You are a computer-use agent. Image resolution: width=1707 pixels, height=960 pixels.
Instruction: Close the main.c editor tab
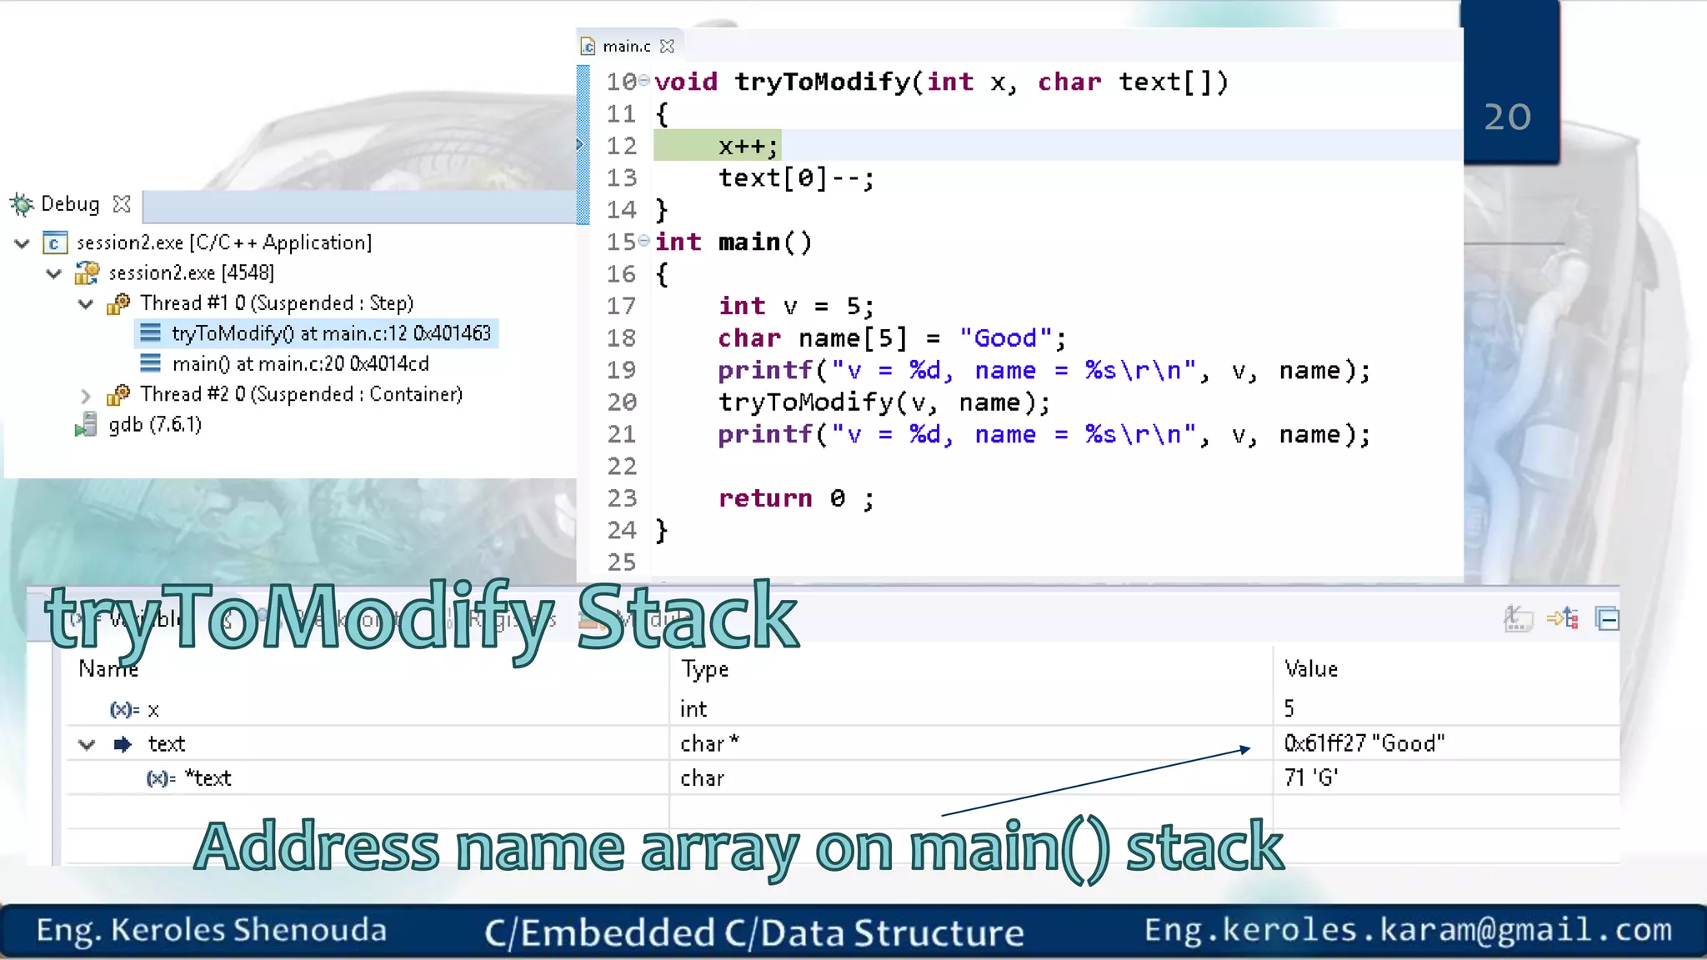(667, 47)
